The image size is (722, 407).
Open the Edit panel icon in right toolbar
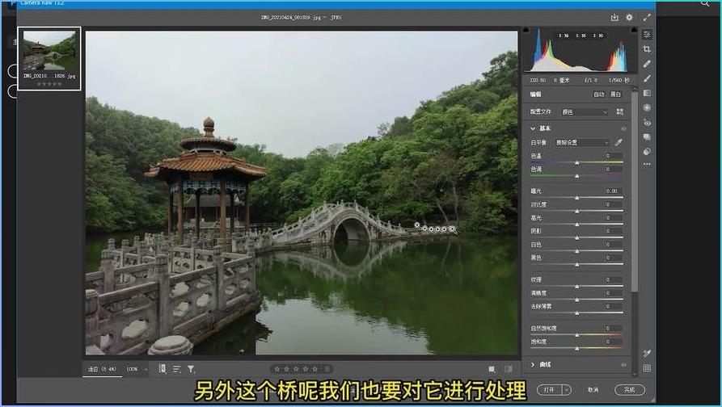tap(647, 35)
